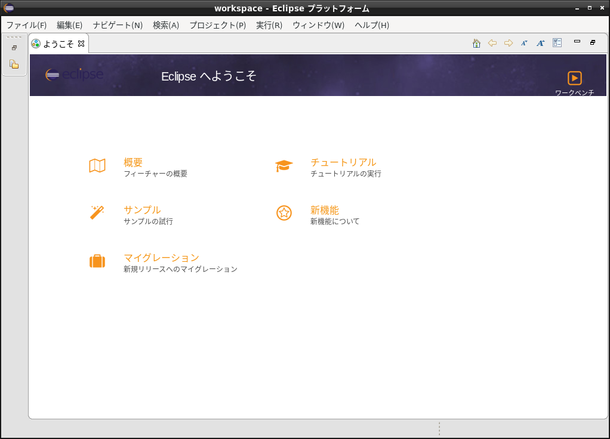This screenshot has width=610, height=439.
Task: Close the ようこそ tab
Action: pyautogui.click(x=81, y=44)
